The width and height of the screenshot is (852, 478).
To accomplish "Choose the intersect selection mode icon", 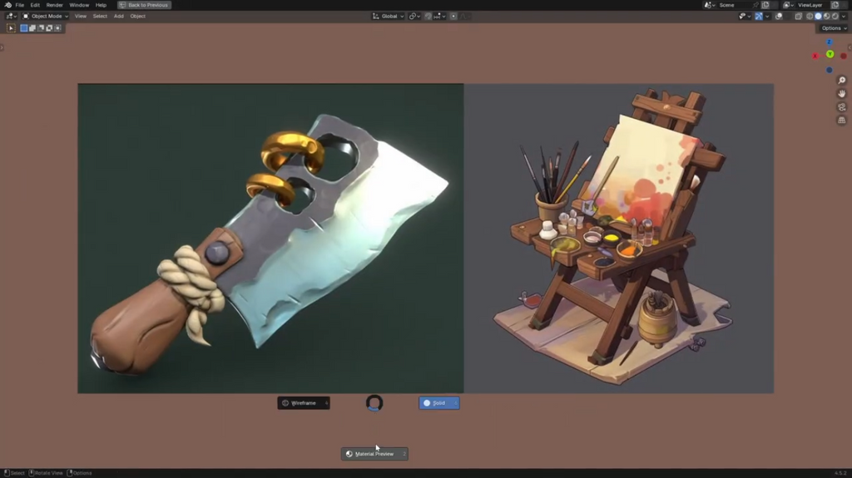I will tap(57, 28).
